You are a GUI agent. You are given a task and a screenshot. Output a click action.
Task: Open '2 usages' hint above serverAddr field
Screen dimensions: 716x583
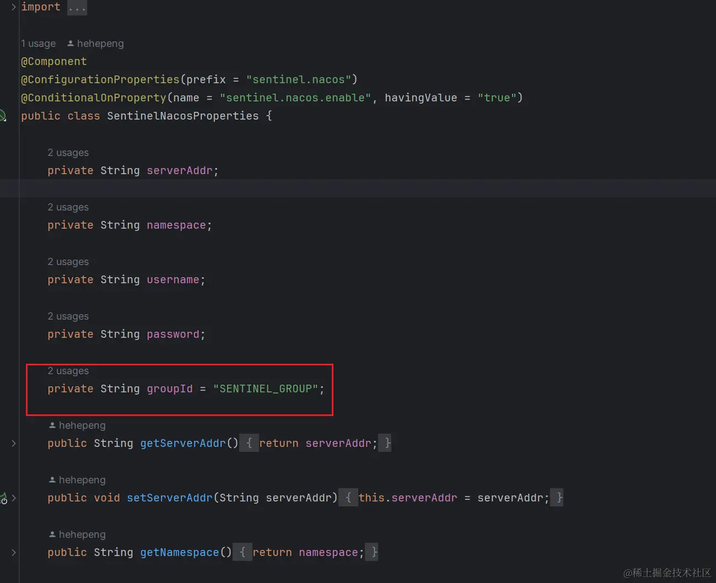(68, 153)
